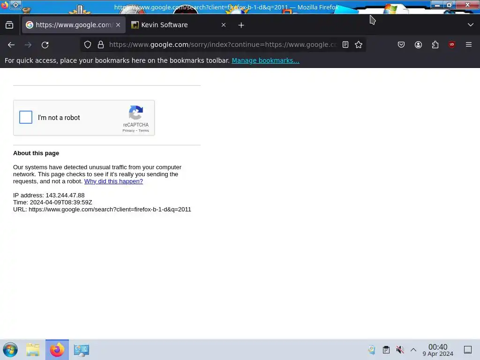Click the Firefox taskbar icon

click(57, 350)
